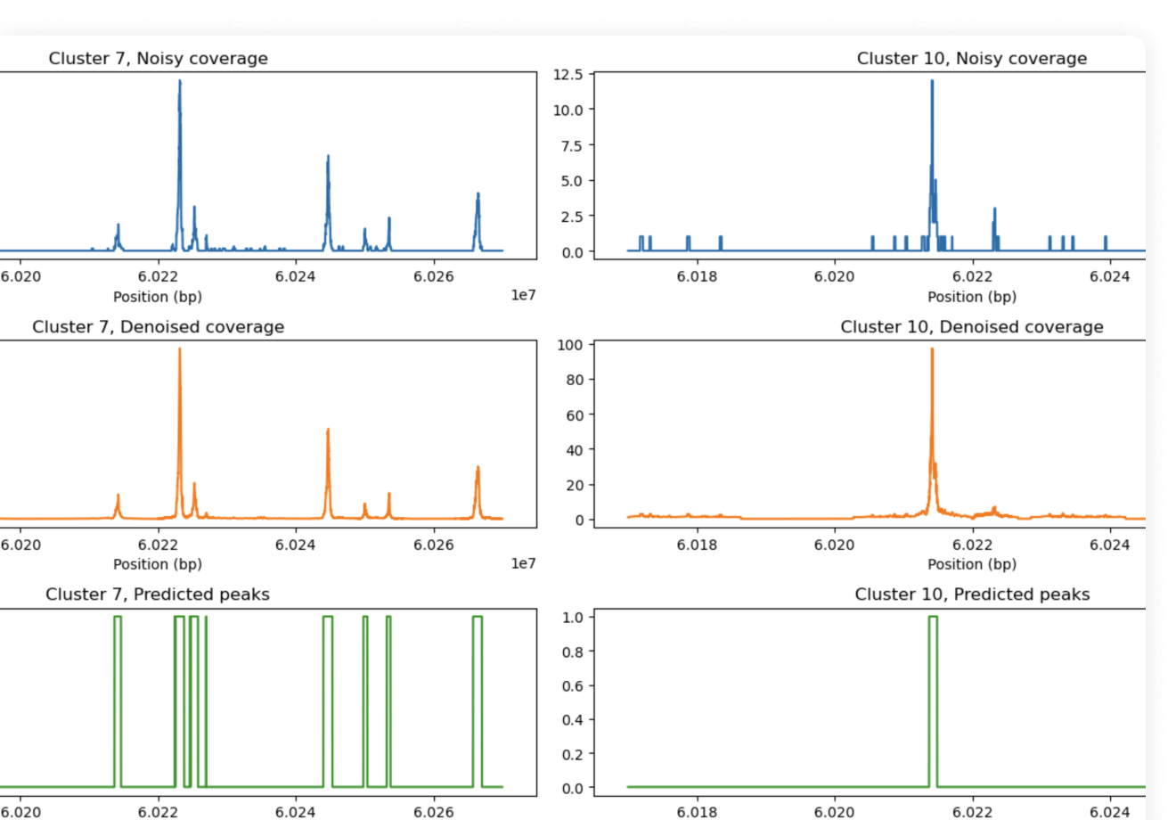The image size is (1176, 820).
Task: Click "Position (bp)" label under Cluster 7 noisy plot
Action: [x=158, y=297]
